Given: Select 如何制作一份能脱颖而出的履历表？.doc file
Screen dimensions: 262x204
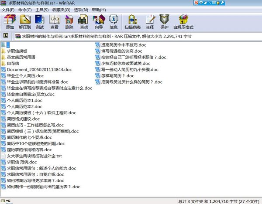Looking at the screenshot, I should pyautogui.click(x=41, y=187).
